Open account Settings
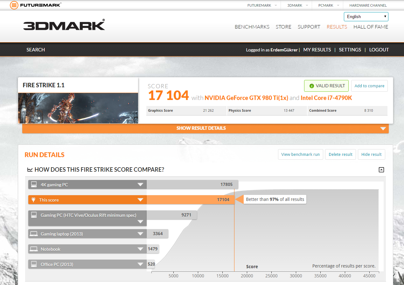The width and height of the screenshot is (404, 285). (x=350, y=50)
